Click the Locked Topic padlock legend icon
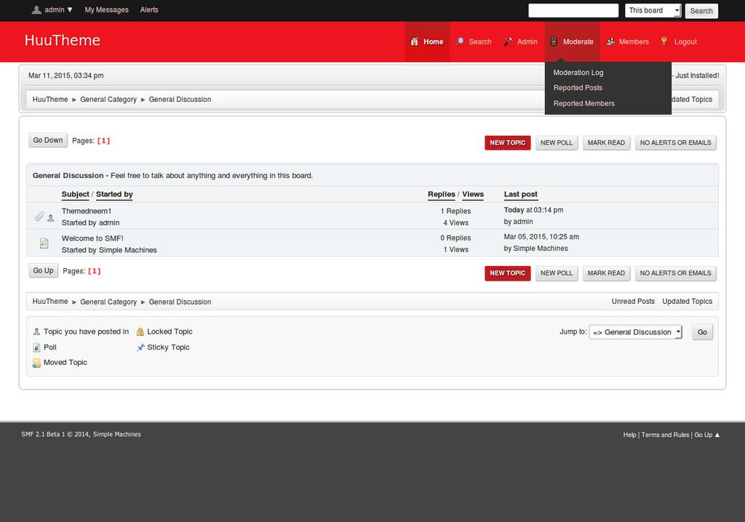 [140, 332]
